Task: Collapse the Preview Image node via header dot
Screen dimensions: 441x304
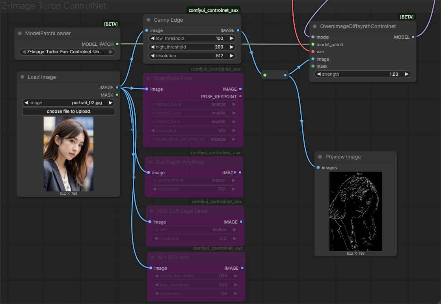Action: pos(320,157)
